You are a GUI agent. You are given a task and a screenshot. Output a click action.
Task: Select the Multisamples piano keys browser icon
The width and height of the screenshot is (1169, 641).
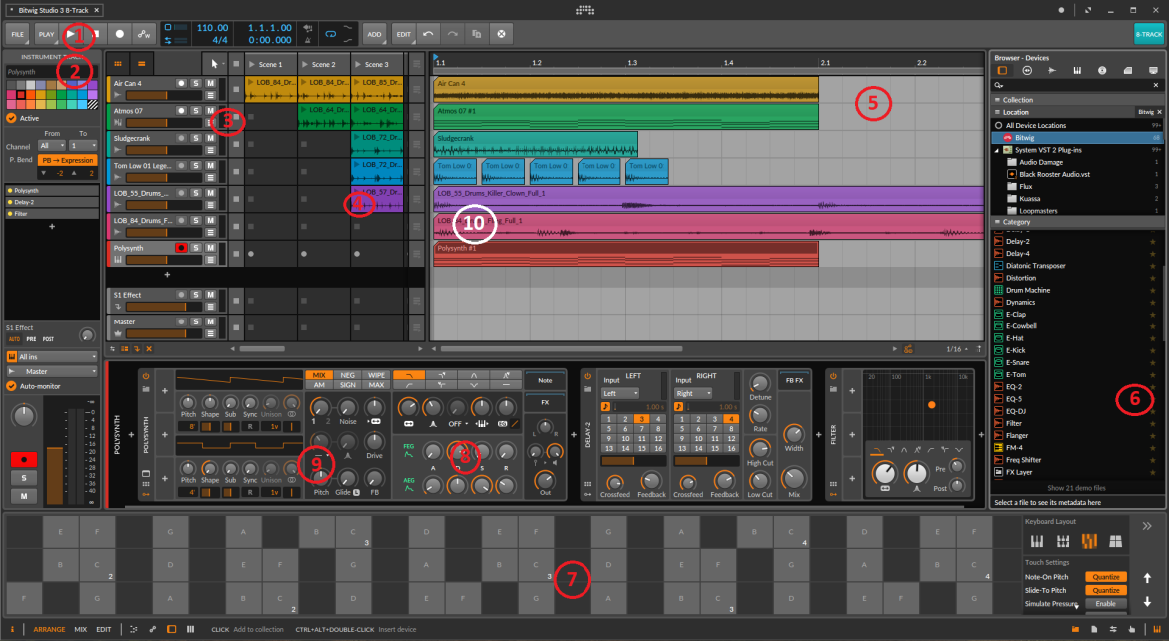pyautogui.click(x=1077, y=71)
